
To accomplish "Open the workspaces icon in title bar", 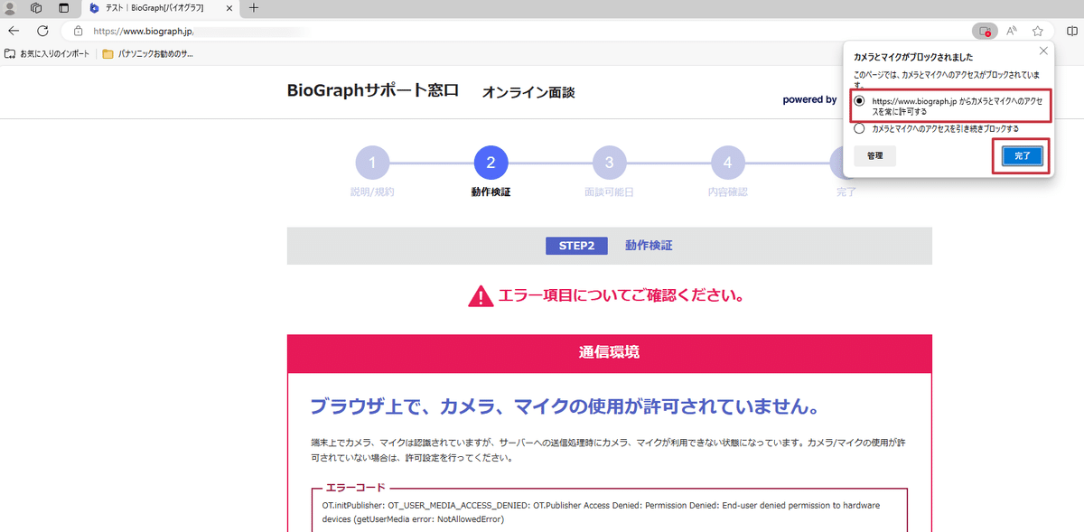I will point(37,8).
